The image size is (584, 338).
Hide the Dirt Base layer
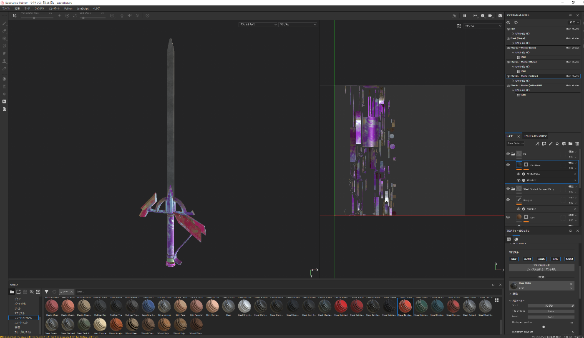(508, 165)
